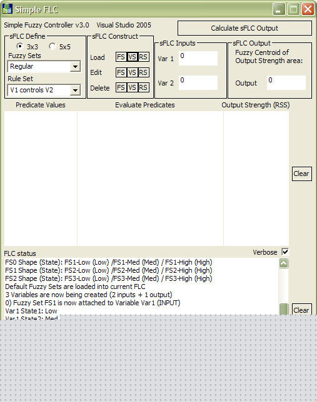Click the Load RS button
The height and width of the screenshot is (402, 317).
pos(143,57)
